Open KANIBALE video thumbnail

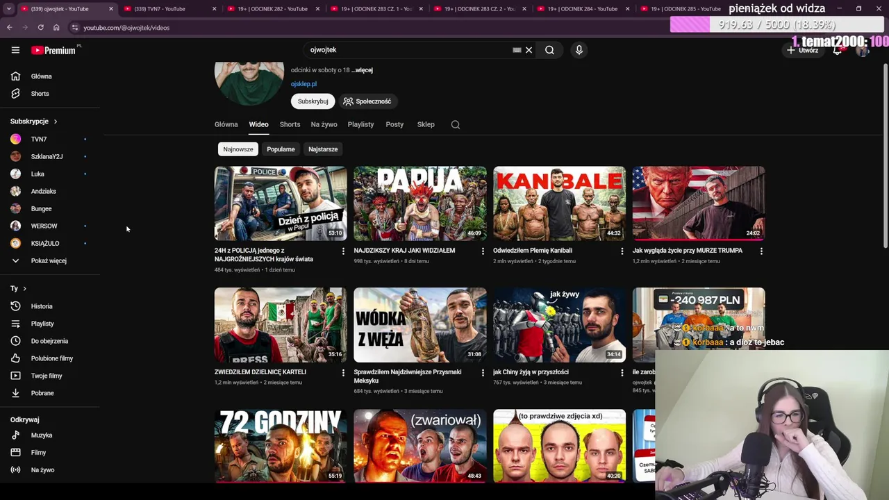point(559,203)
